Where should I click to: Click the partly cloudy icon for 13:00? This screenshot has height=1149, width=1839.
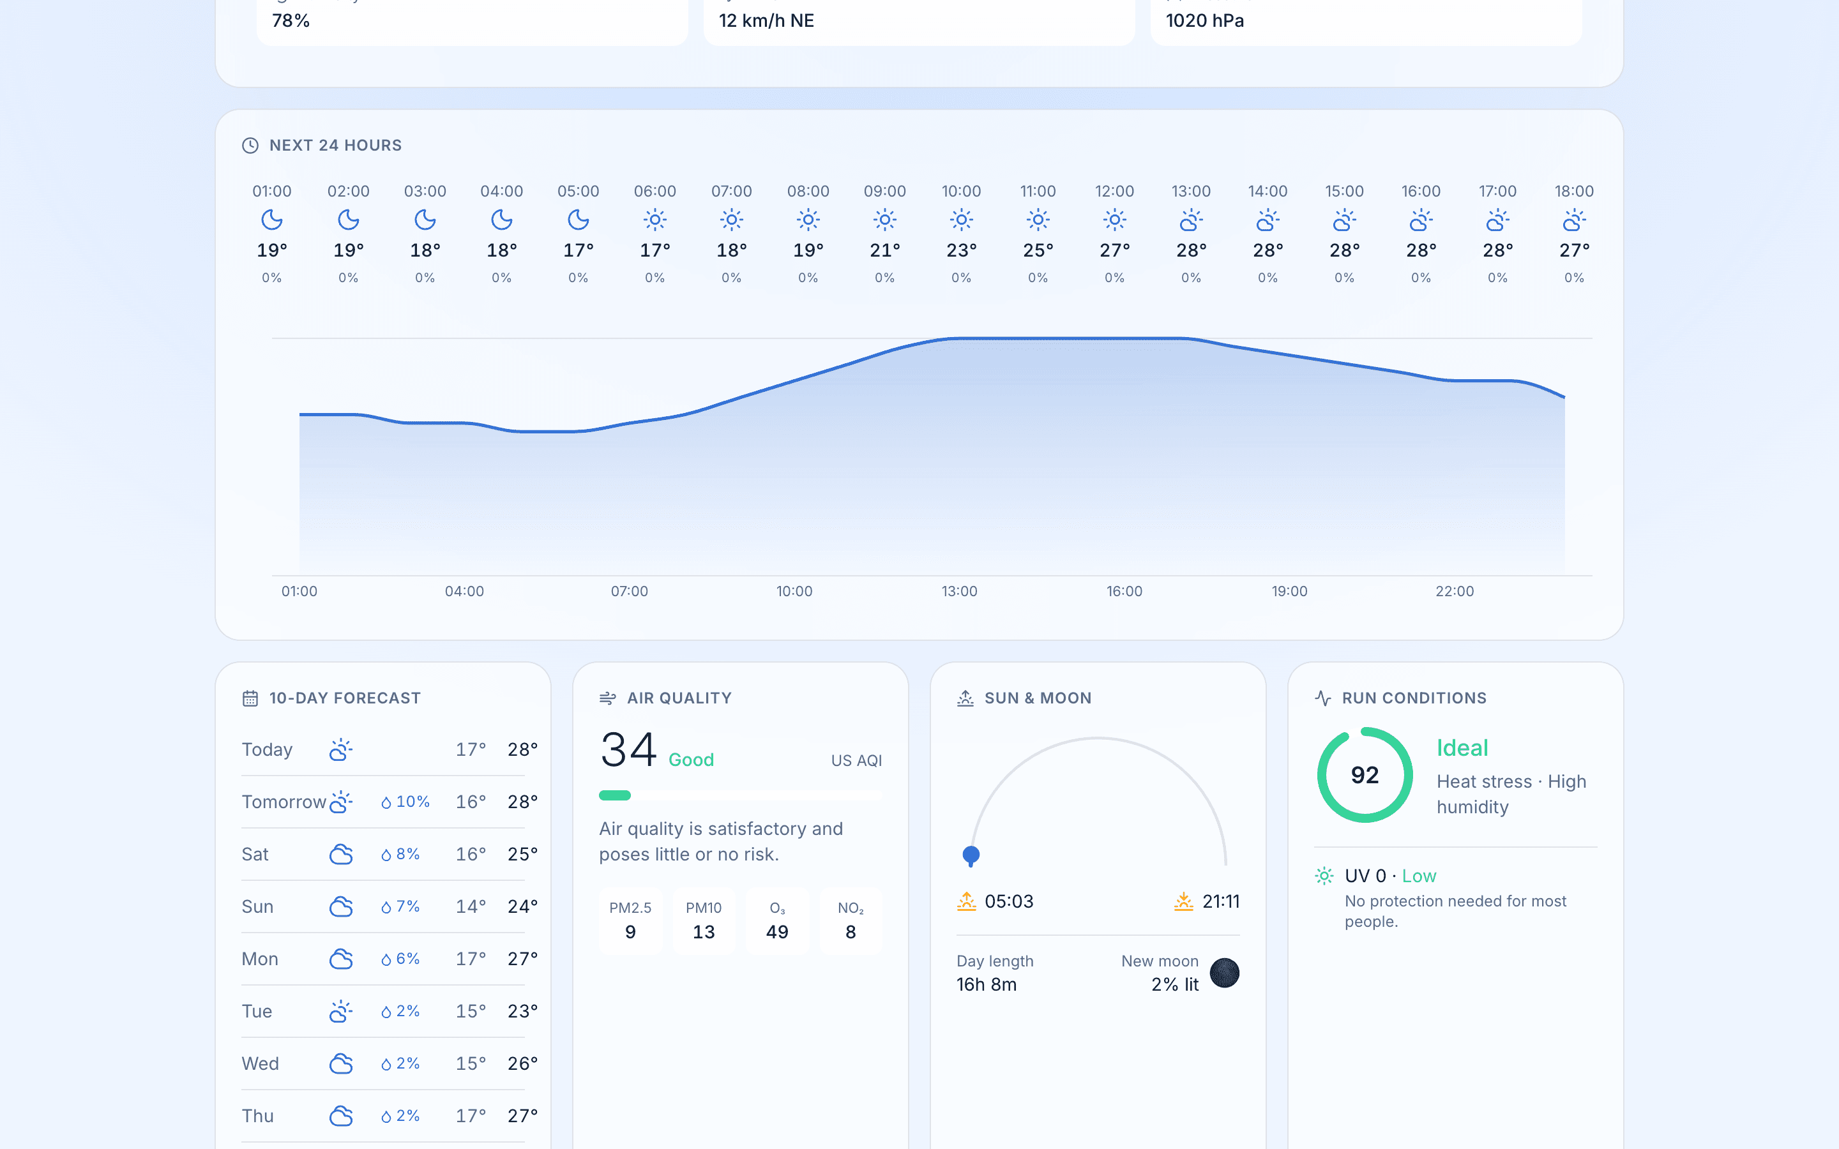click(x=1191, y=220)
